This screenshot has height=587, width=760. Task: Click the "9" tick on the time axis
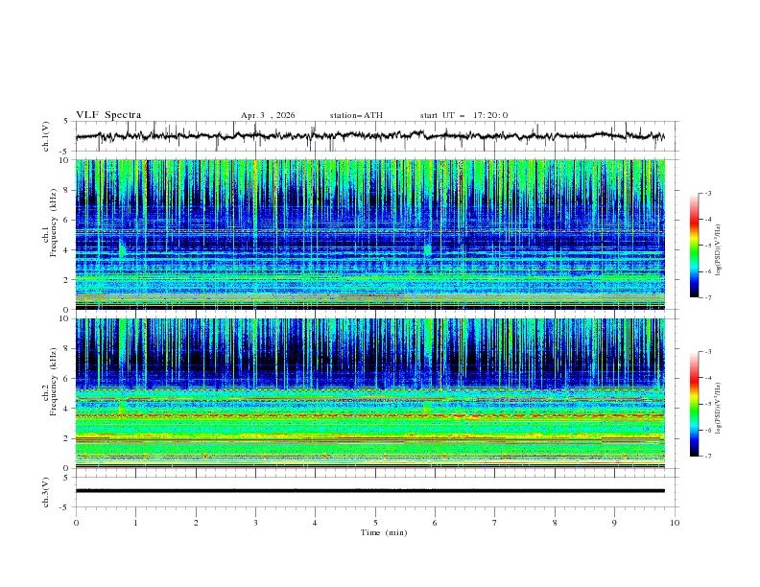coord(614,523)
